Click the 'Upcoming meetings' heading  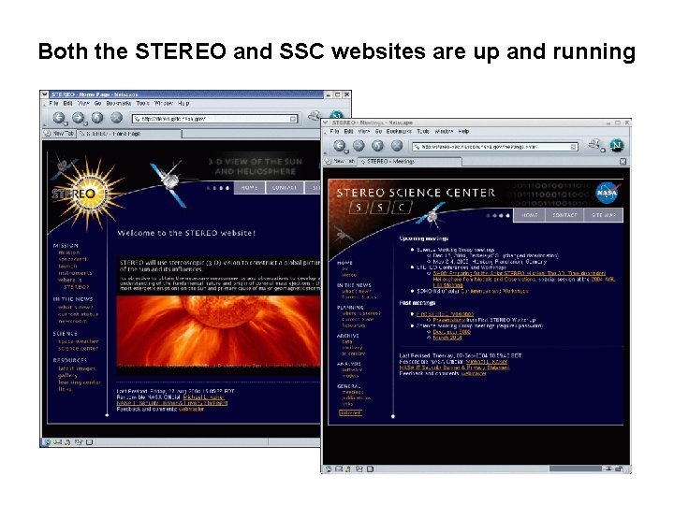[424, 238]
